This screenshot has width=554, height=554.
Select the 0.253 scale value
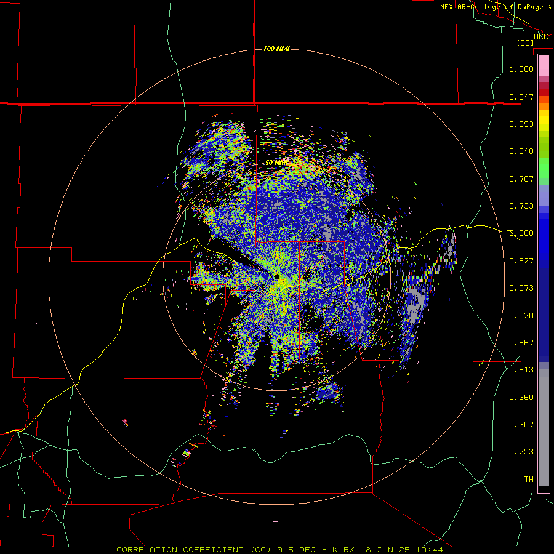pos(521,452)
